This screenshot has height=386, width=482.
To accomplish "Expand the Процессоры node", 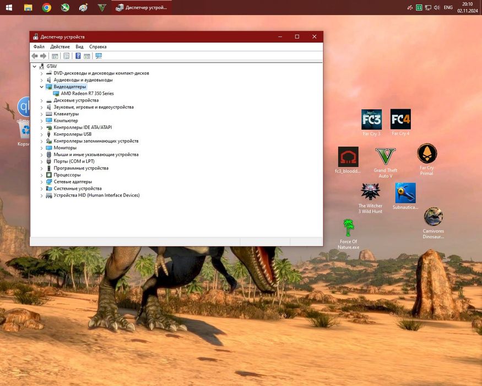I will (41, 175).
